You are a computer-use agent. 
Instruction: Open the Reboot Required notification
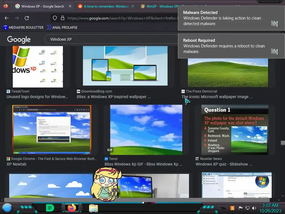(x=231, y=46)
